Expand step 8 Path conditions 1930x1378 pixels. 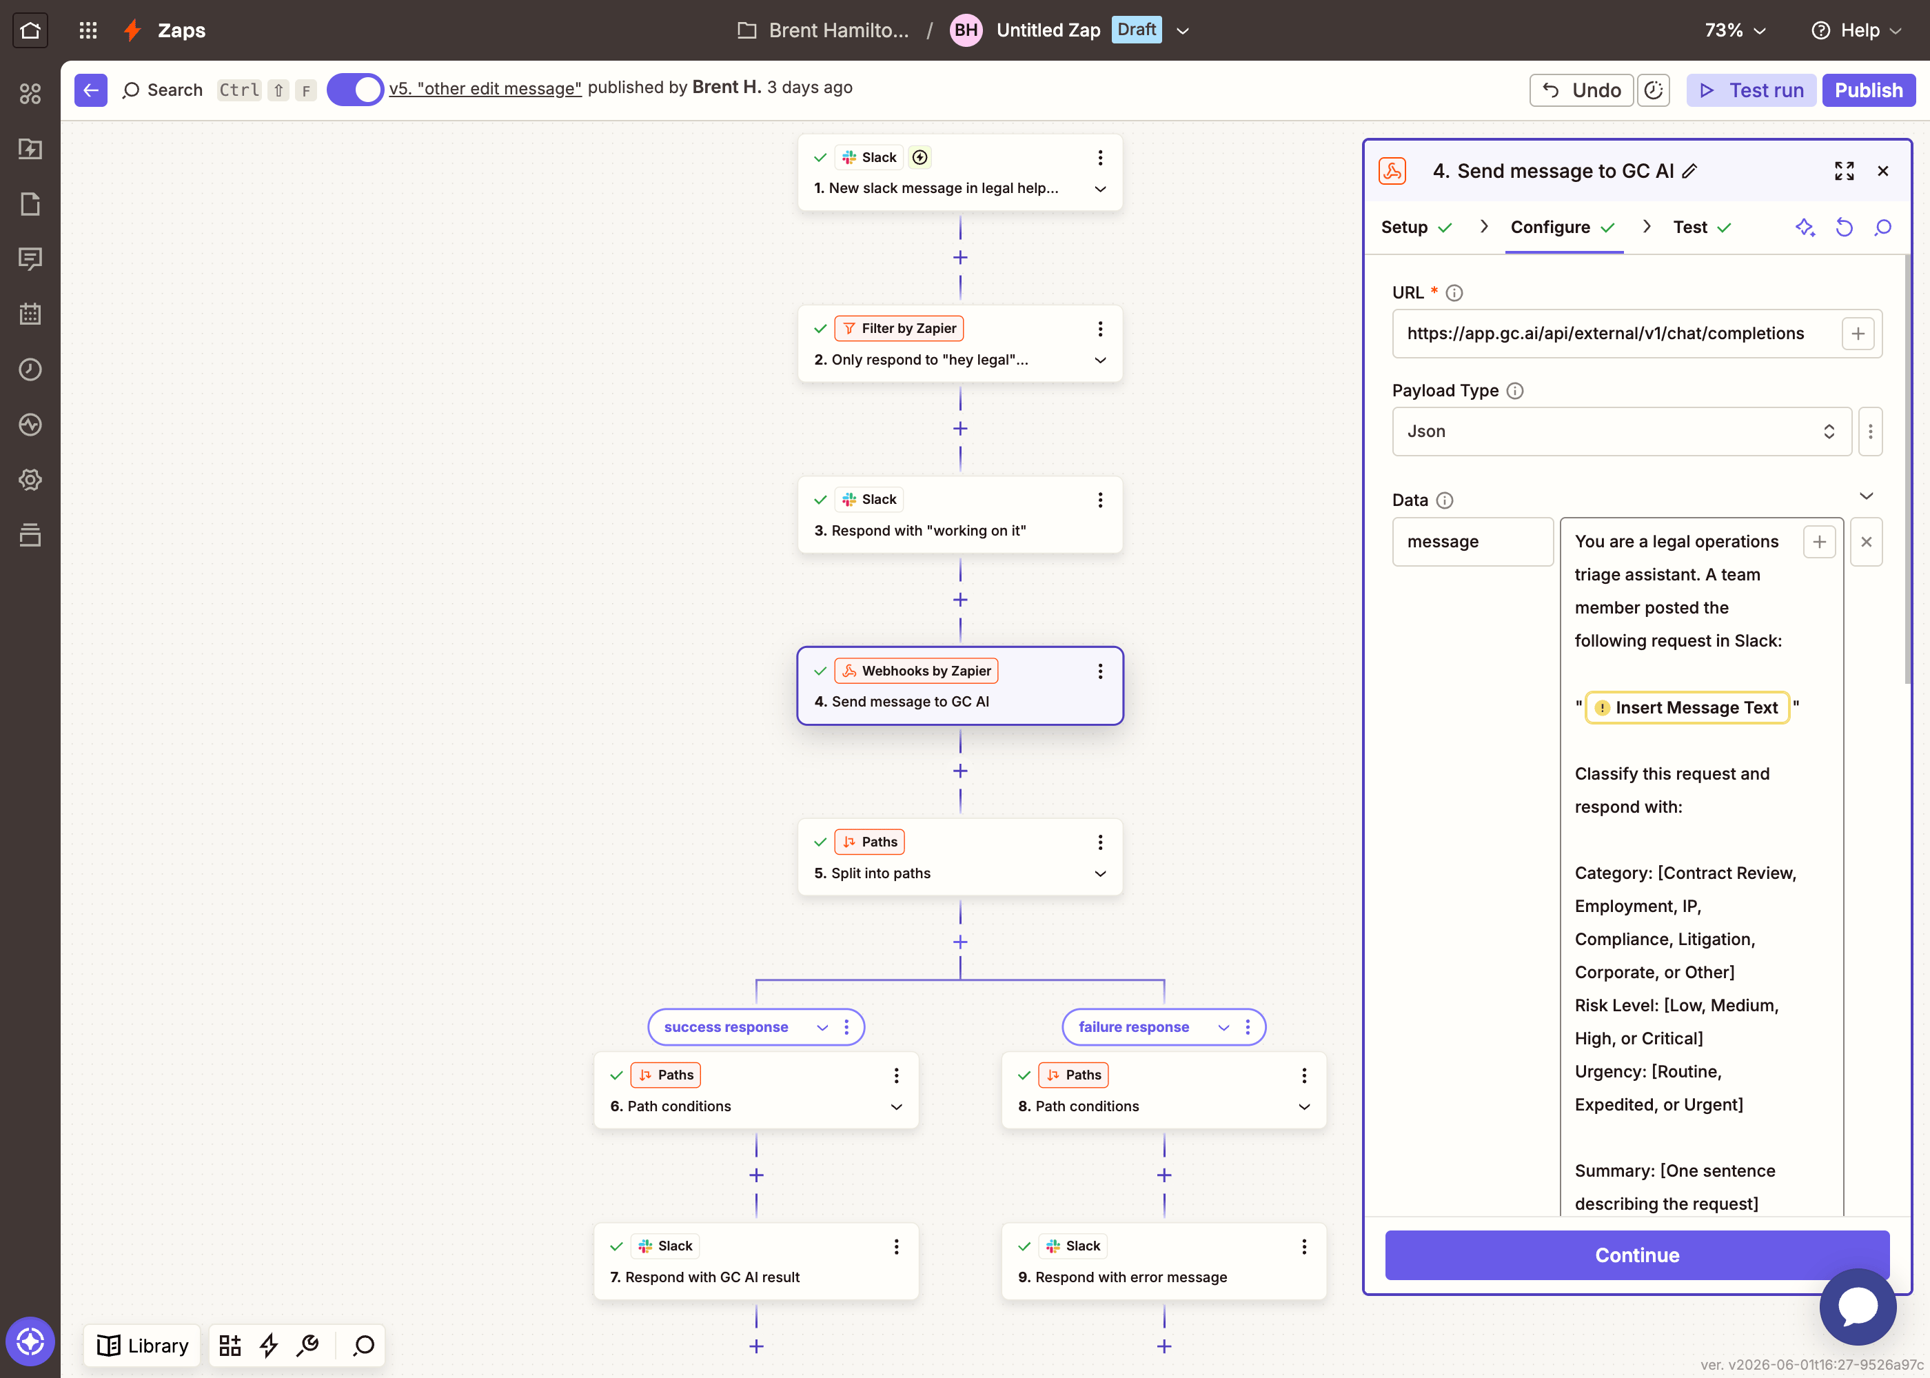click(1304, 1106)
